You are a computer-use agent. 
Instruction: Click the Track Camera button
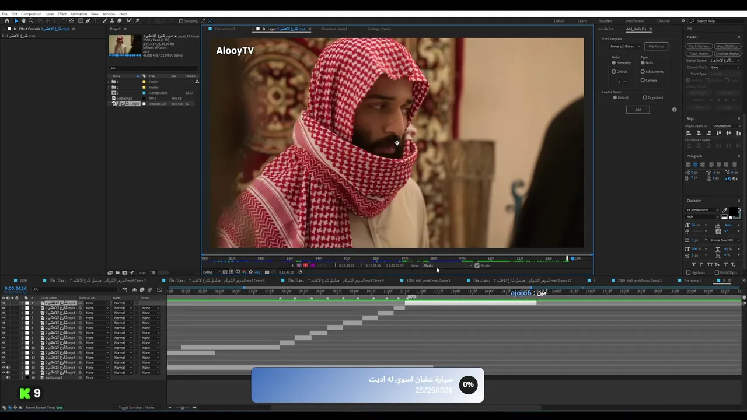(x=699, y=46)
